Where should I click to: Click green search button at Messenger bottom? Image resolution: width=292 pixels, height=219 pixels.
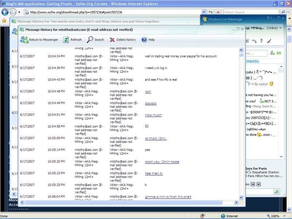click(277, 192)
